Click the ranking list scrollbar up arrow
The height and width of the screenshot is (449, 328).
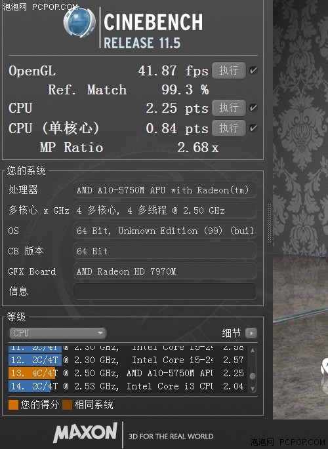253,350
